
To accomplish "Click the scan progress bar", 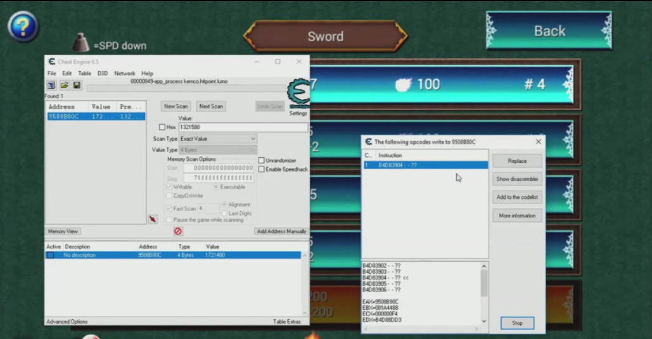I will coord(187,88).
